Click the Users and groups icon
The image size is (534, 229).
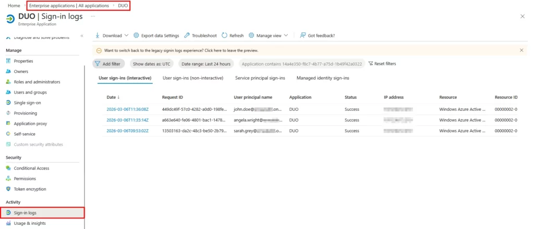(8, 92)
